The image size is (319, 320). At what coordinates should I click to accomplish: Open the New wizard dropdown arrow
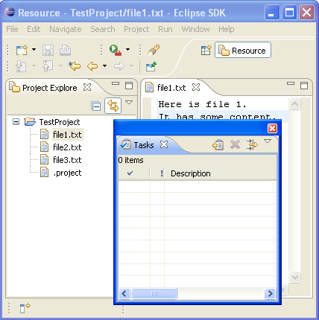[34, 50]
